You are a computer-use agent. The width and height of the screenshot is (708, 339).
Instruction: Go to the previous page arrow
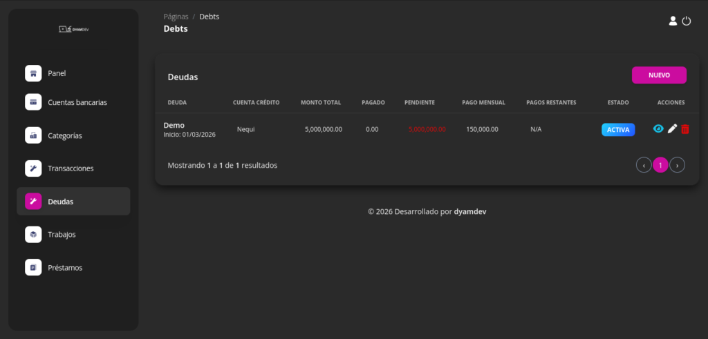click(x=644, y=165)
